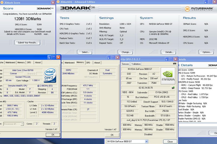Image resolution: width=217 pixels, height=144 pixels.
Task: Switch to the Sensors tab in GPU-Z
Action: (125, 64)
